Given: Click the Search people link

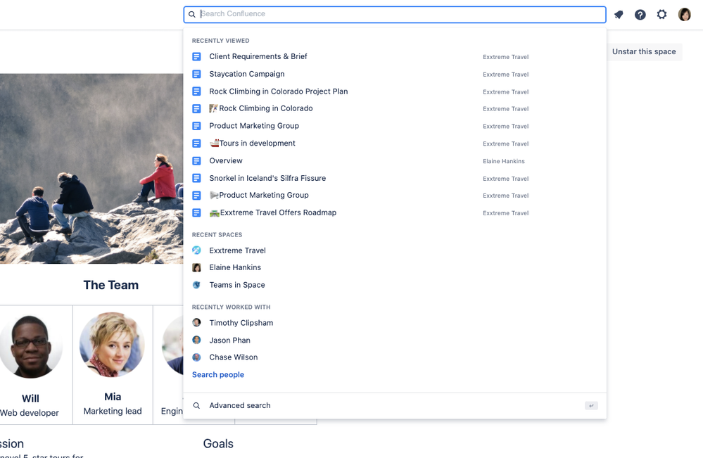Looking at the screenshot, I should pos(218,375).
